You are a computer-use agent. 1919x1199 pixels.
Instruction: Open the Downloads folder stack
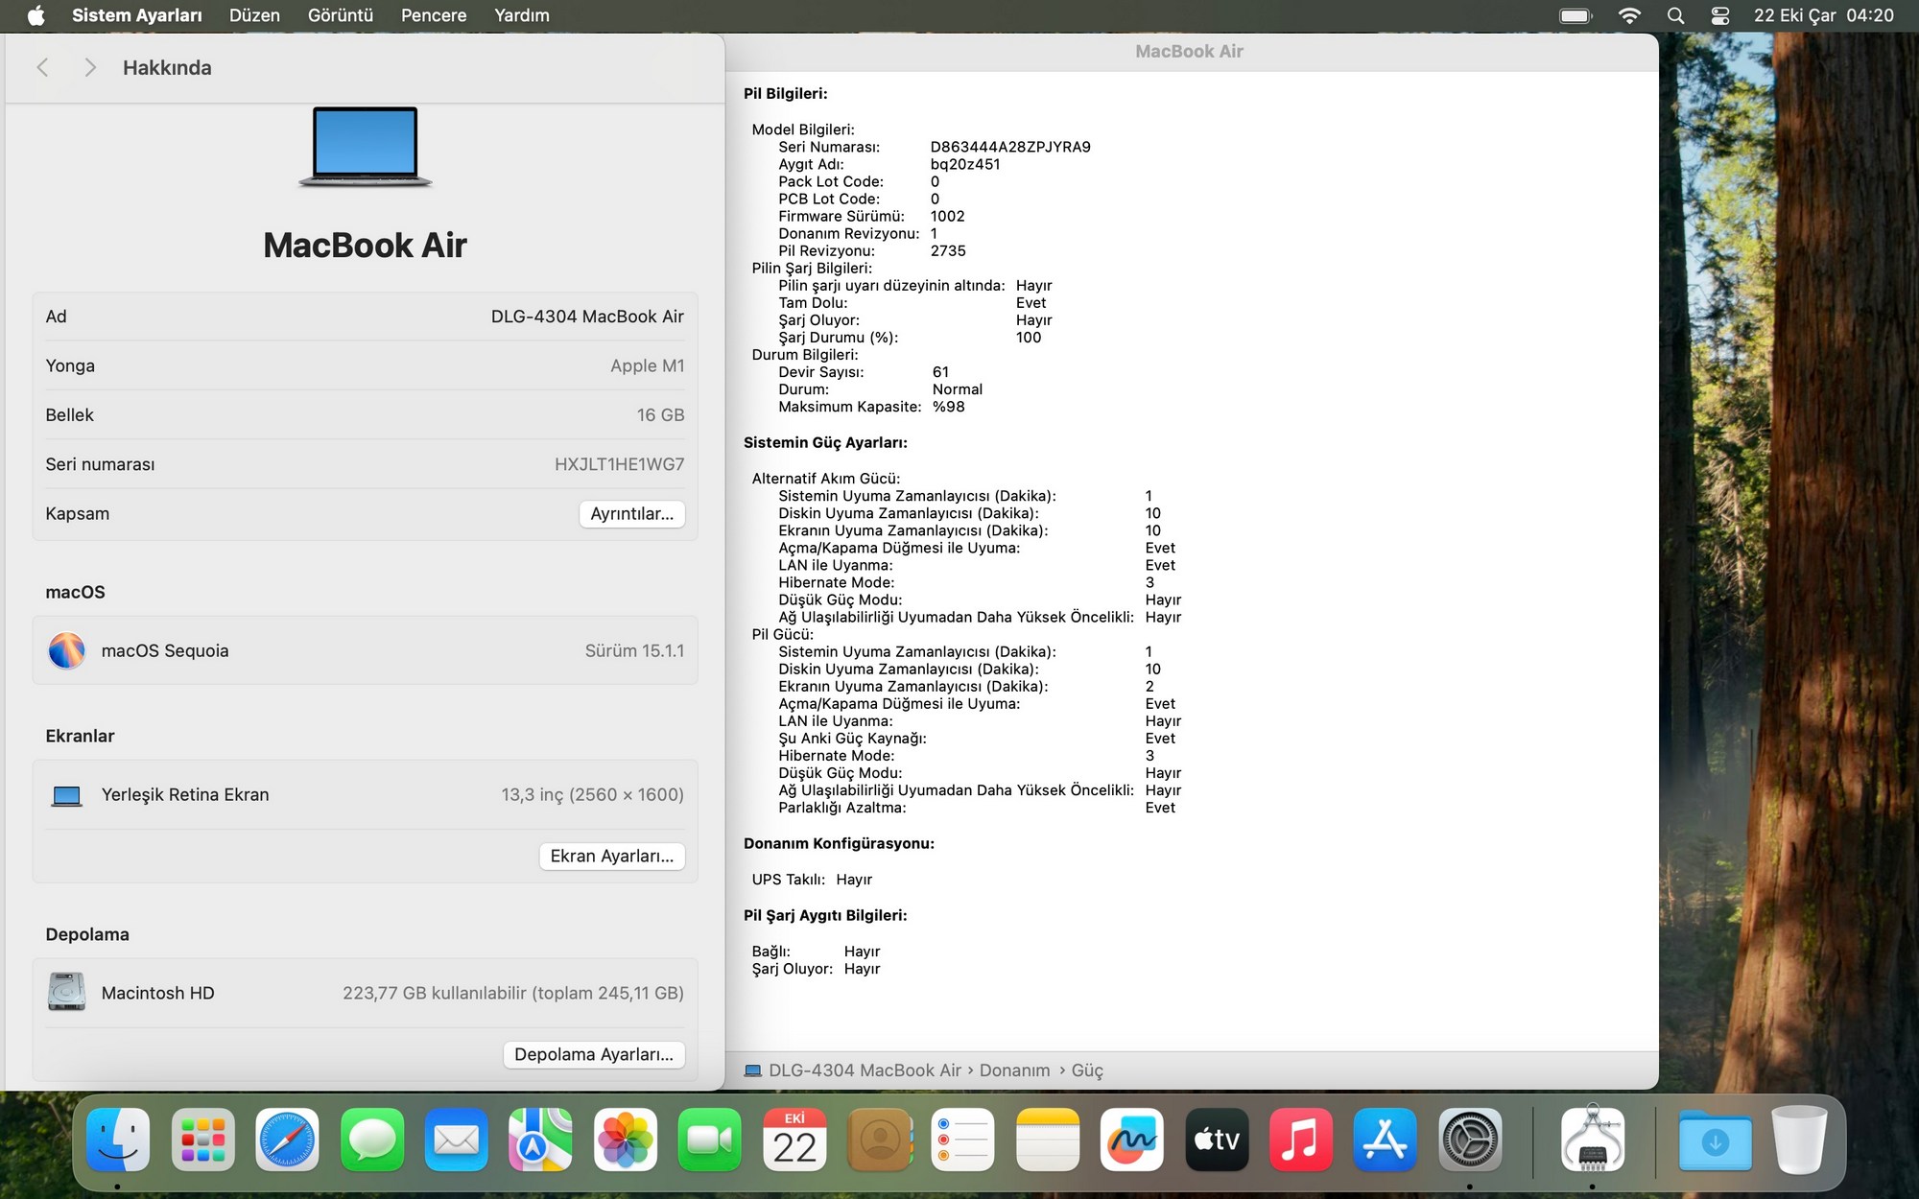pyautogui.click(x=1715, y=1140)
